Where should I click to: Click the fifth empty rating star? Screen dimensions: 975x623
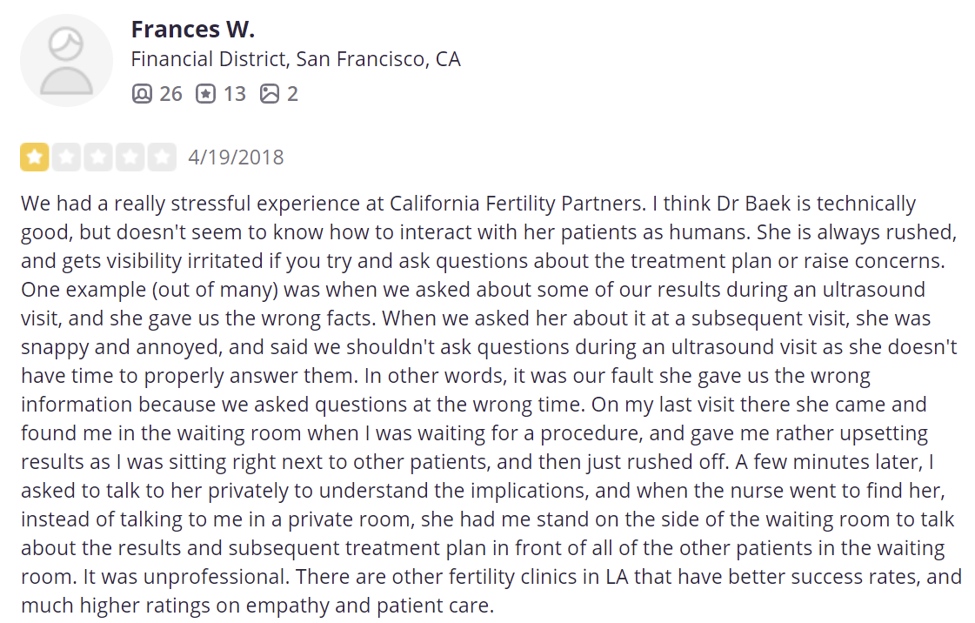[161, 157]
